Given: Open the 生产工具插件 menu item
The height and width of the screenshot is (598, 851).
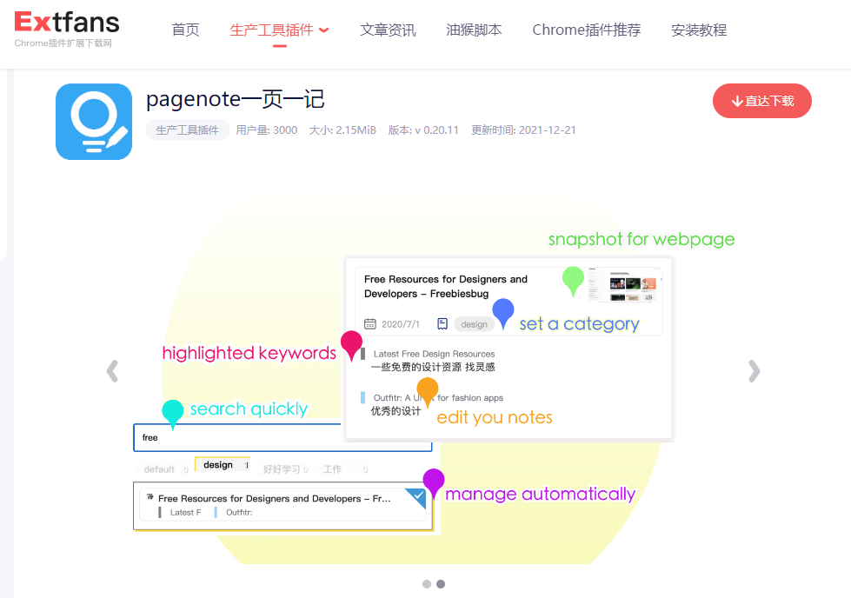Looking at the screenshot, I should click(271, 30).
